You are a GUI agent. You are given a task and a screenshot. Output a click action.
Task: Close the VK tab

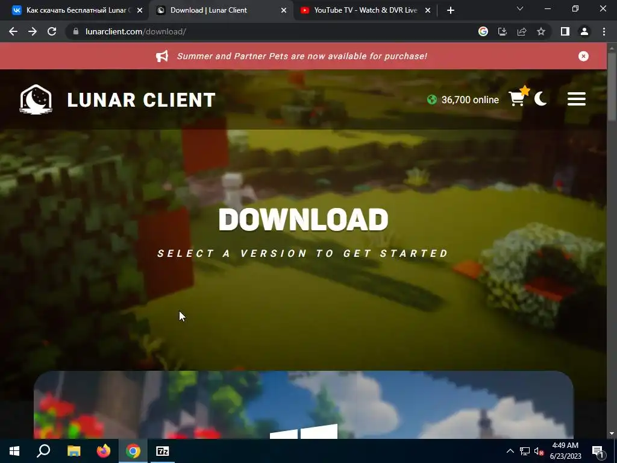point(140,11)
